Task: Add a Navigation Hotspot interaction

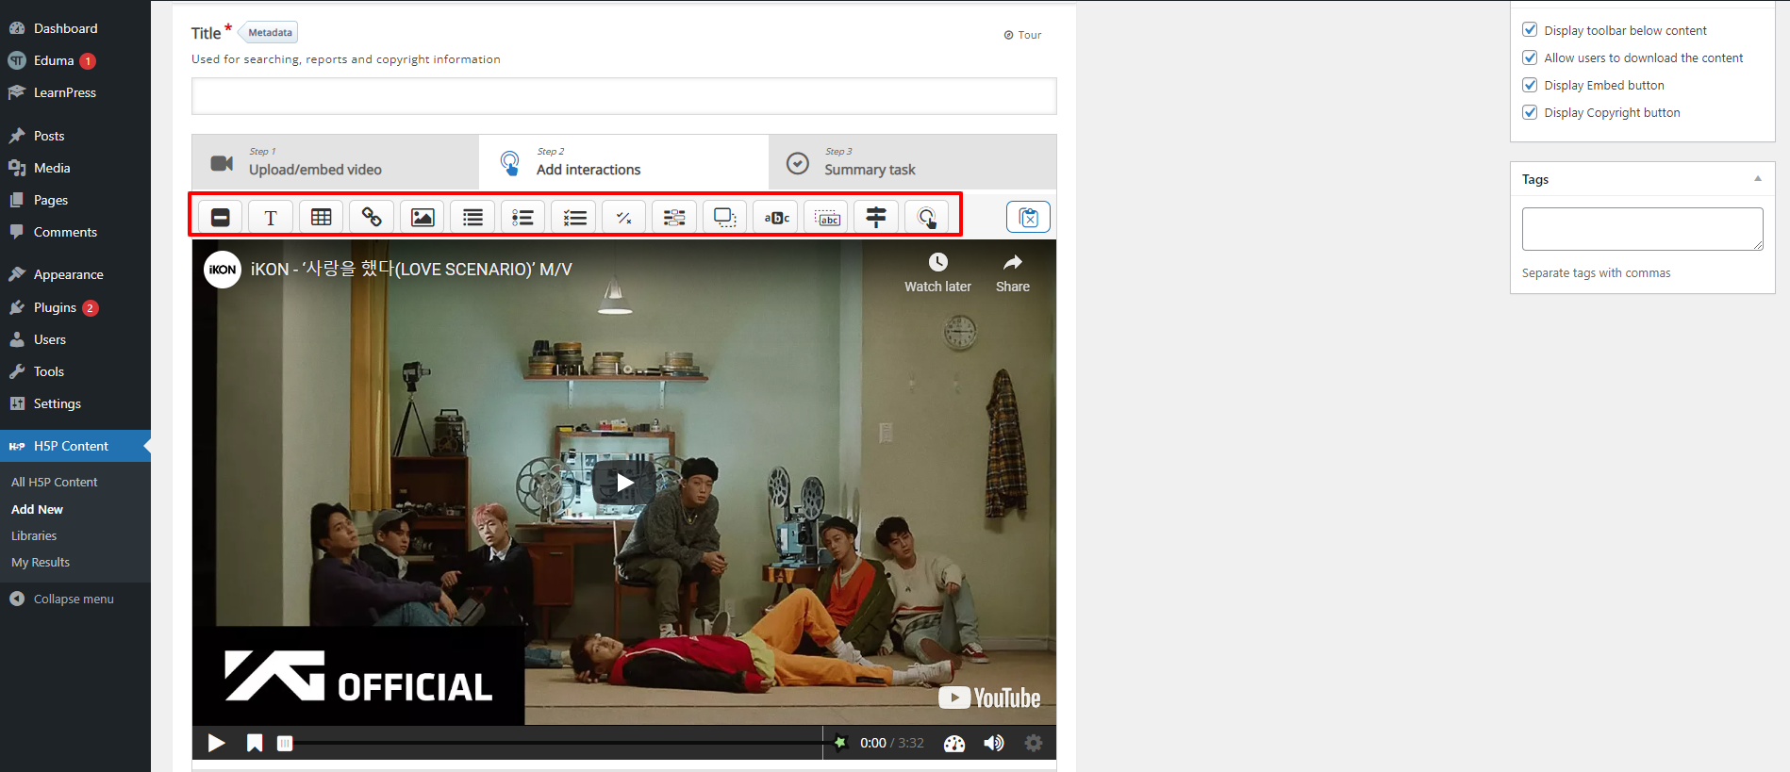Action: click(927, 218)
